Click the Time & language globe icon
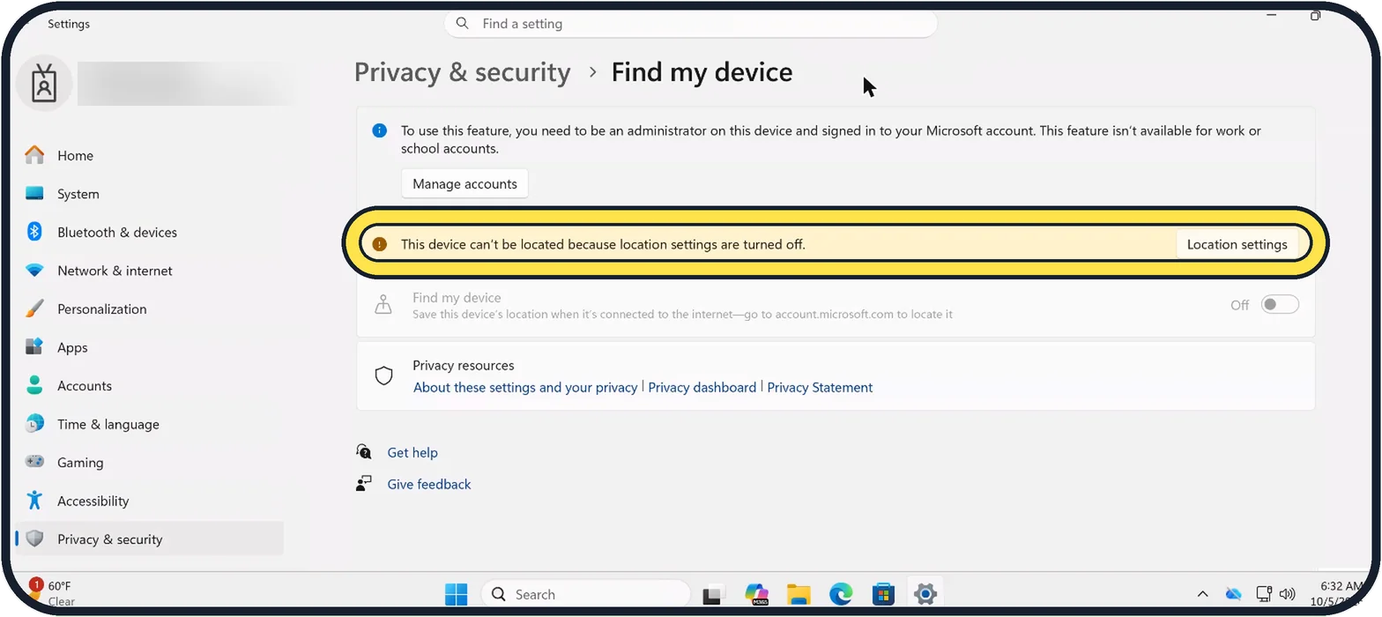 click(x=34, y=424)
